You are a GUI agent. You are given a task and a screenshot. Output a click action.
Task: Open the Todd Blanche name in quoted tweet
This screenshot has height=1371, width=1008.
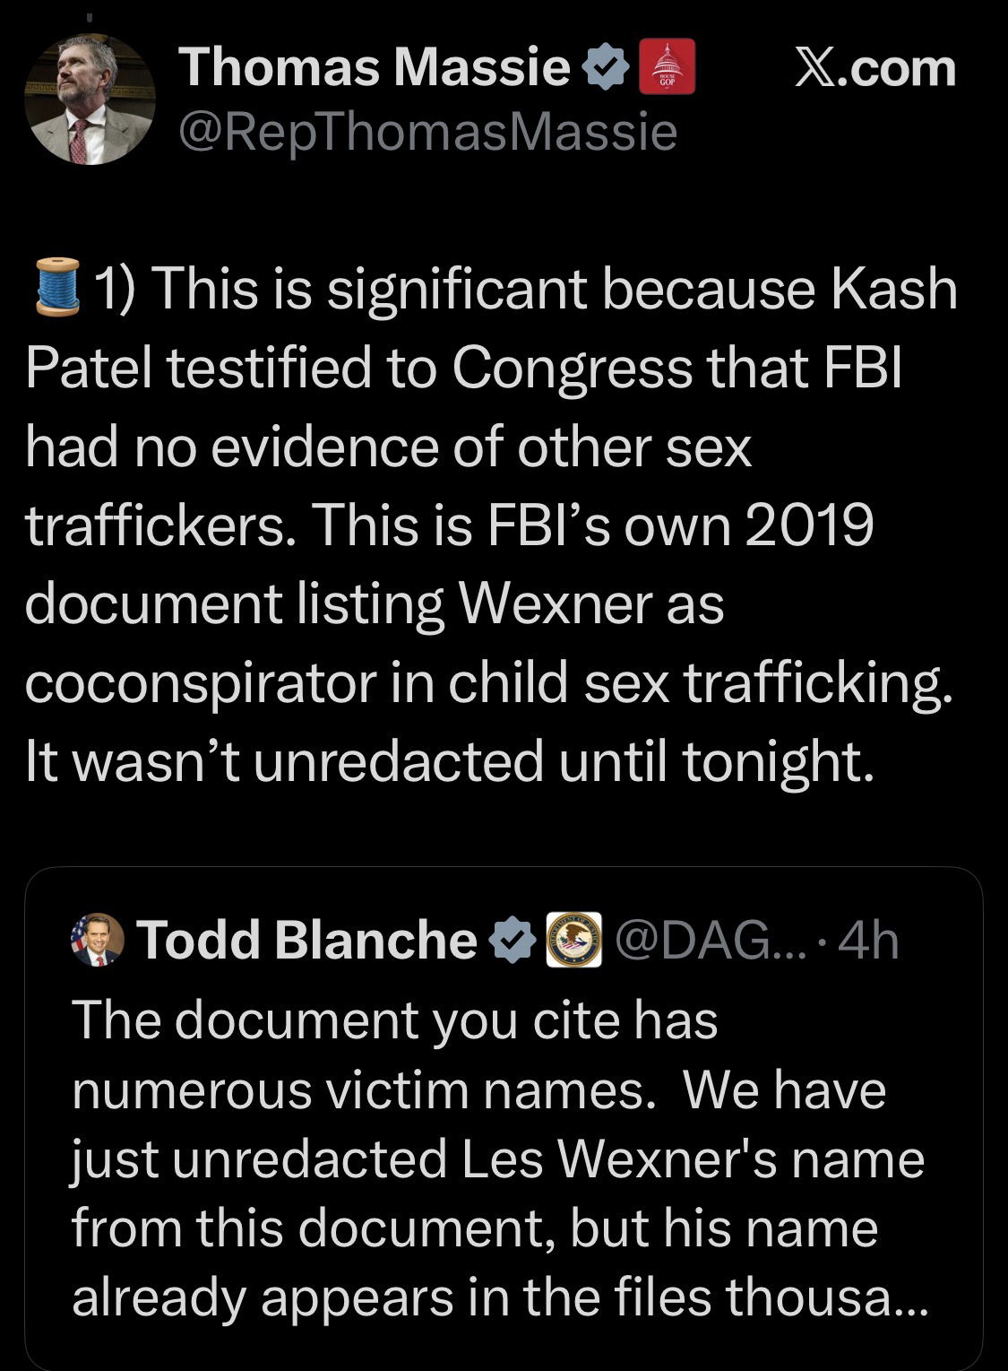click(x=306, y=940)
